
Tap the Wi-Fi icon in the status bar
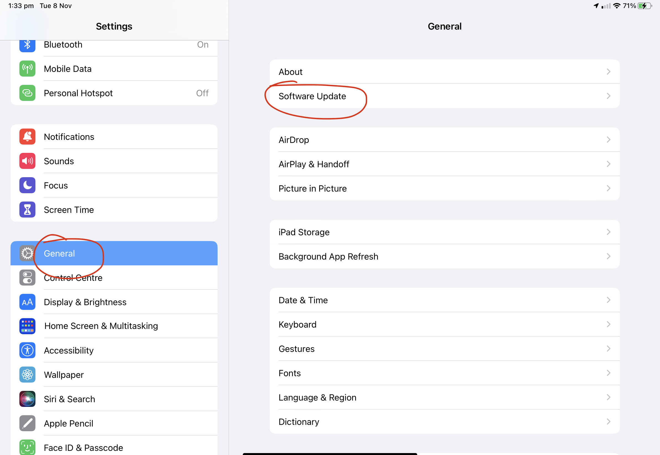(617, 6)
